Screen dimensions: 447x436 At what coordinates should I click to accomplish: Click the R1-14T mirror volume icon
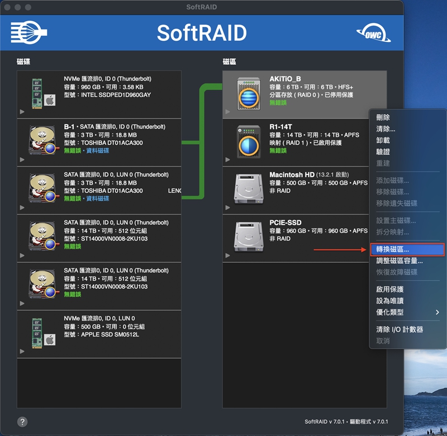tap(249, 141)
